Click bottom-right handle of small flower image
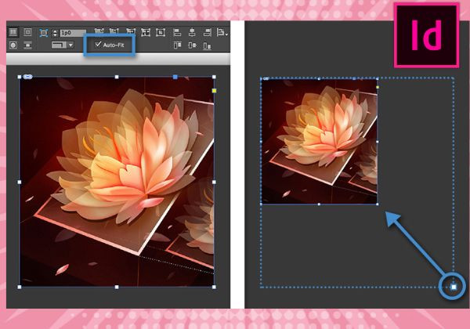 pyautogui.click(x=377, y=204)
